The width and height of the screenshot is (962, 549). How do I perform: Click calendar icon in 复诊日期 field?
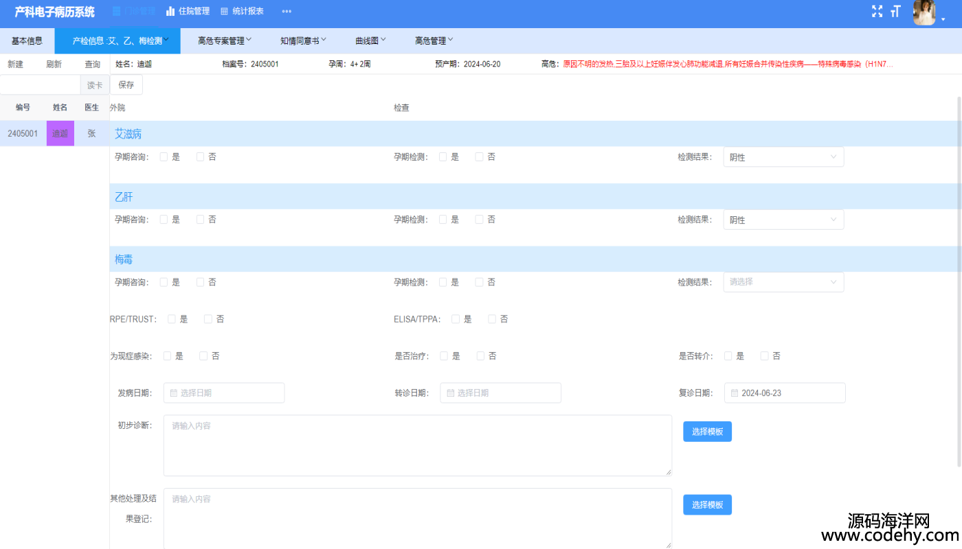[x=735, y=393]
